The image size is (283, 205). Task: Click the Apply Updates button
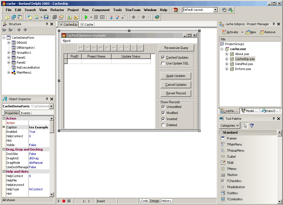176,76
